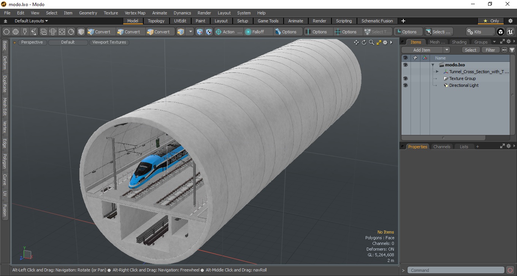Switch to the Topology layout tab

(156, 21)
